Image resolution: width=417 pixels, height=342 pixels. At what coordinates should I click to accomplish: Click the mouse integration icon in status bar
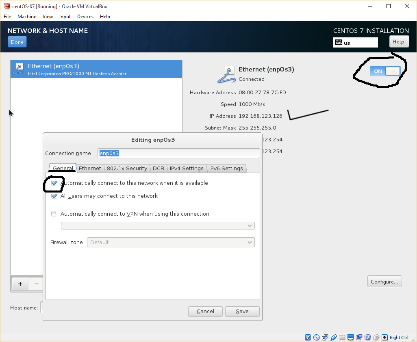[376, 338]
